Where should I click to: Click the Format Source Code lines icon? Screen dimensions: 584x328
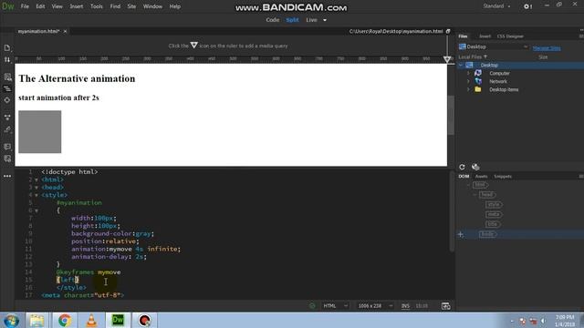[7, 88]
